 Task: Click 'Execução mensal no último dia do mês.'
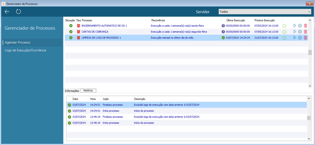(x=172, y=38)
